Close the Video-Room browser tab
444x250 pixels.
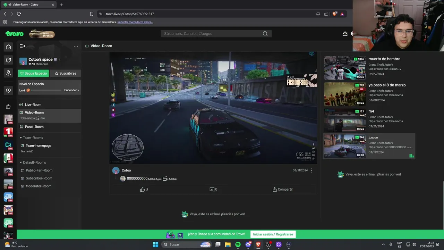(x=53, y=5)
